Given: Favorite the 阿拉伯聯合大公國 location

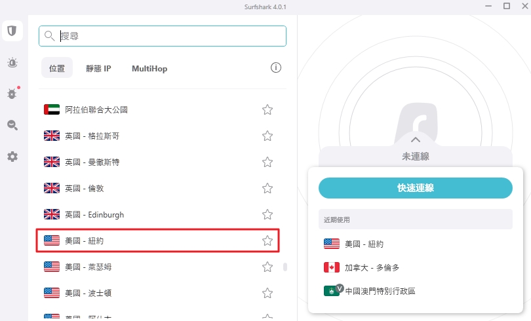Looking at the screenshot, I should pos(267,109).
